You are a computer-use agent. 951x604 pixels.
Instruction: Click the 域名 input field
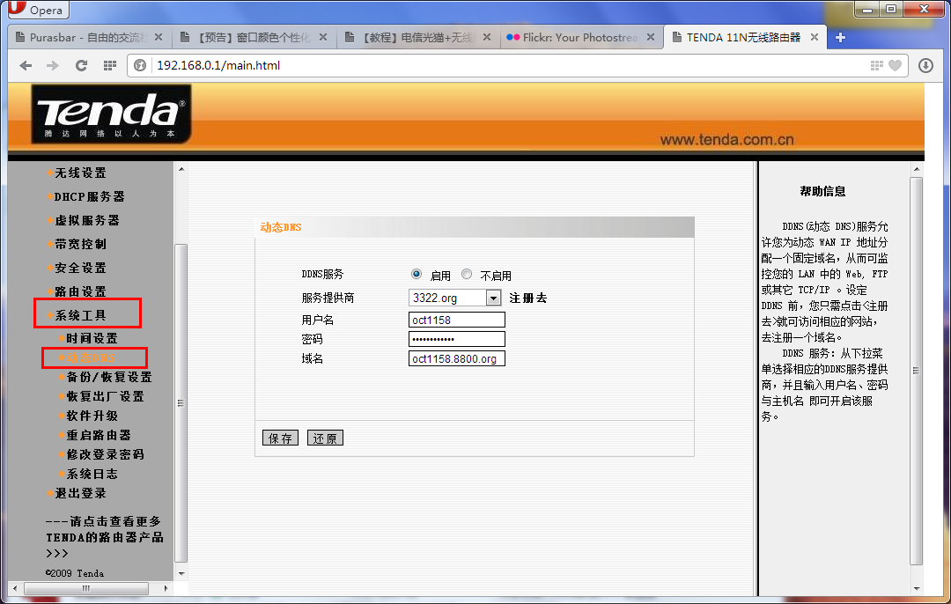(457, 358)
